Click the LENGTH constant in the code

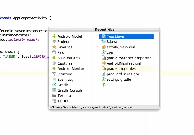coord(41,57)
